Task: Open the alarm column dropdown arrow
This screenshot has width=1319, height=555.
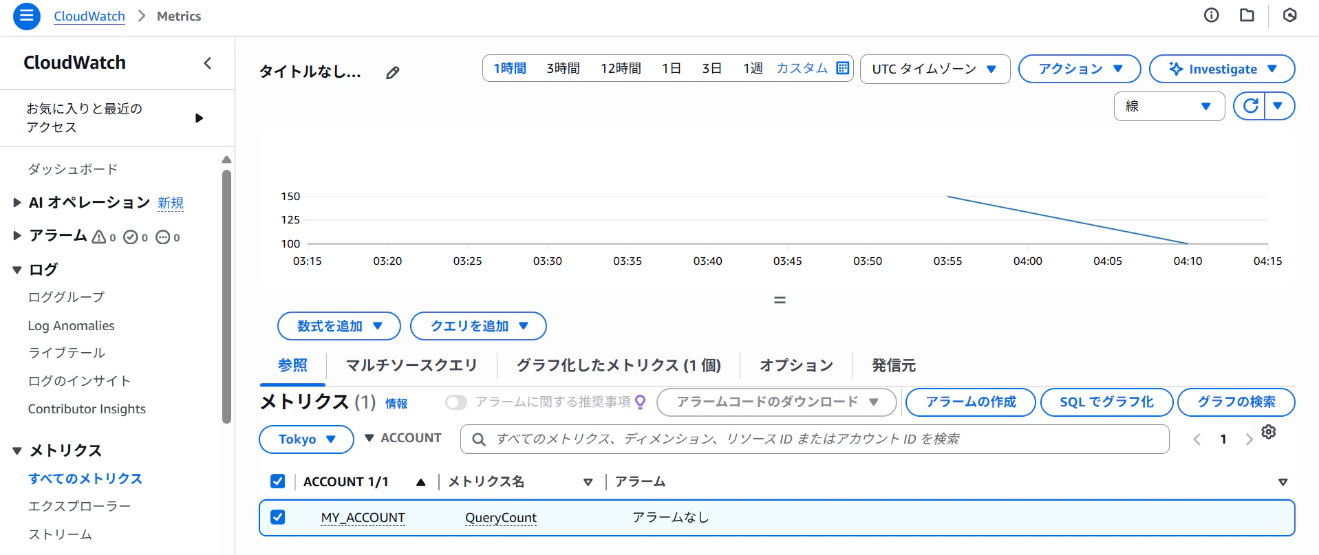Action: pyautogui.click(x=1283, y=482)
